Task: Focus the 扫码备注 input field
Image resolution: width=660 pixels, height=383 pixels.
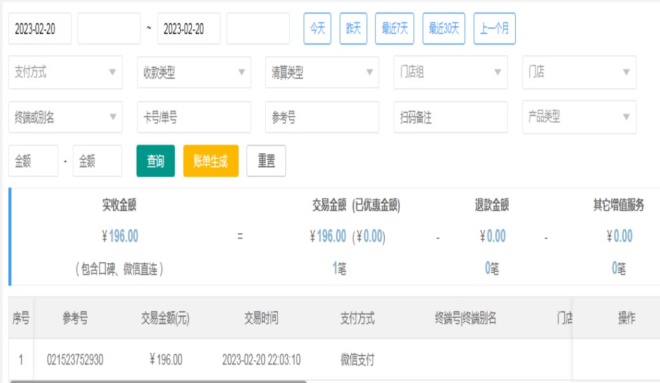Action: pos(450,117)
